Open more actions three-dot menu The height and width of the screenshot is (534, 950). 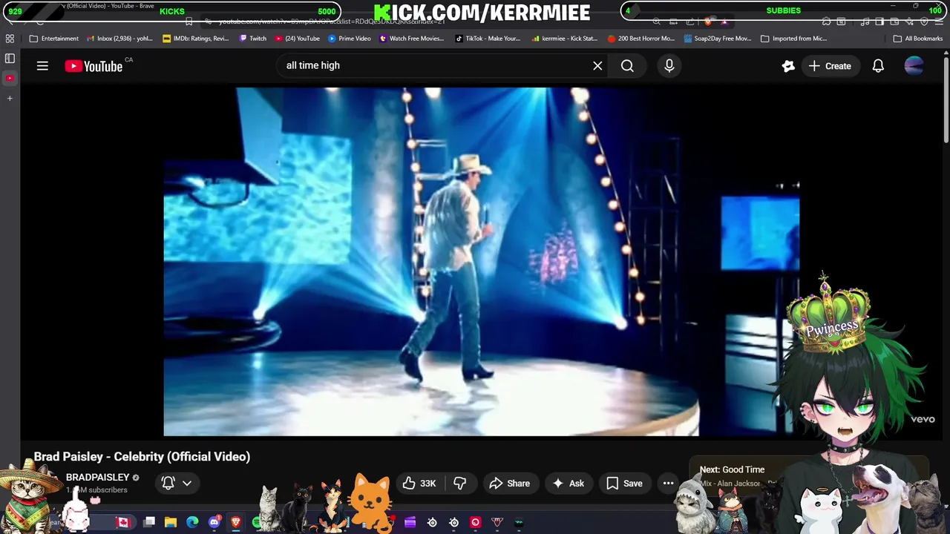[x=668, y=484]
